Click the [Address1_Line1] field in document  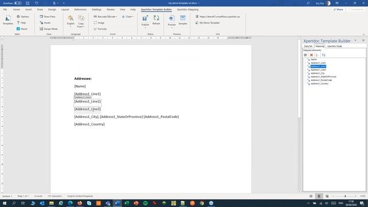pyautogui.click(x=87, y=94)
